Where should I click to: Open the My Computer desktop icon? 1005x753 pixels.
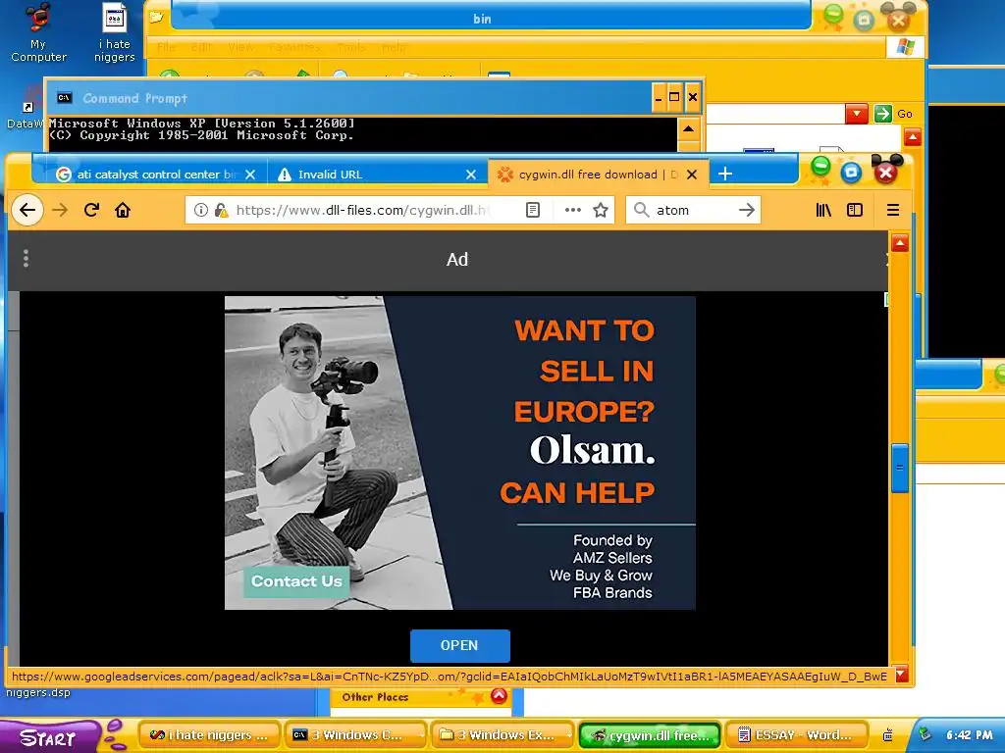[38, 32]
